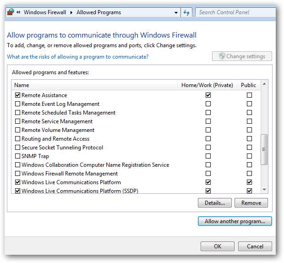Click the Allowed Programs breadcrumb
This screenshot has height=263, width=284.
click(98, 12)
